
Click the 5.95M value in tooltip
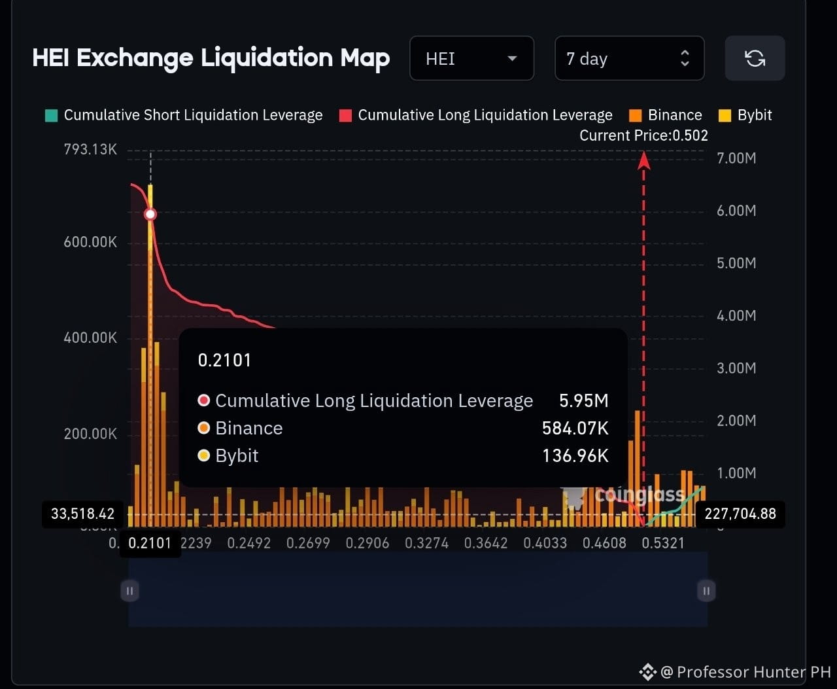click(584, 400)
